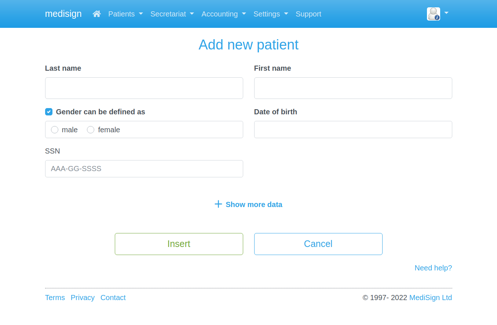Expand the Settings dropdown
Image resolution: width=497 pixels, height=325 pixels.
tap(271, 14)
